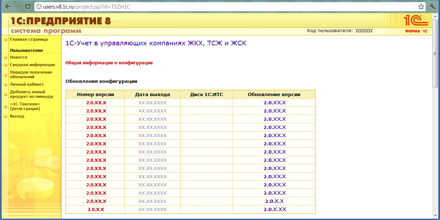Select Добавить новый продукт по пинкоду
The height and width of the screenshot is (220, 440).
[31, 94]
